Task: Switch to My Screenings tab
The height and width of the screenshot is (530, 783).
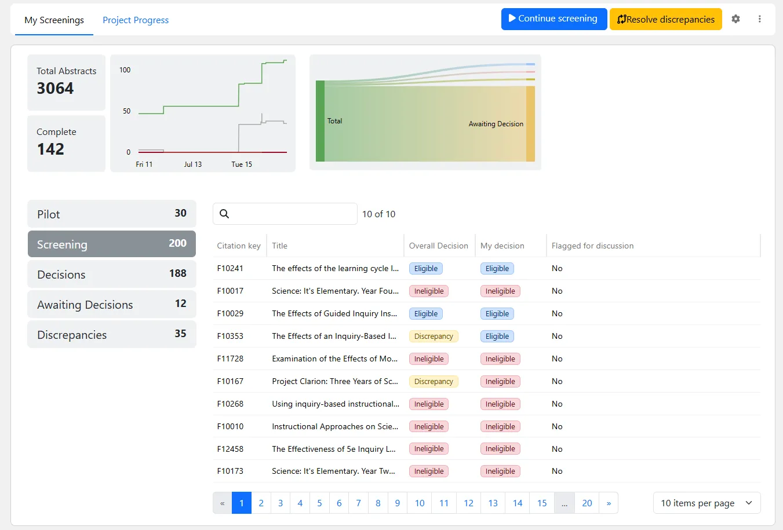Action: (54, 20)
